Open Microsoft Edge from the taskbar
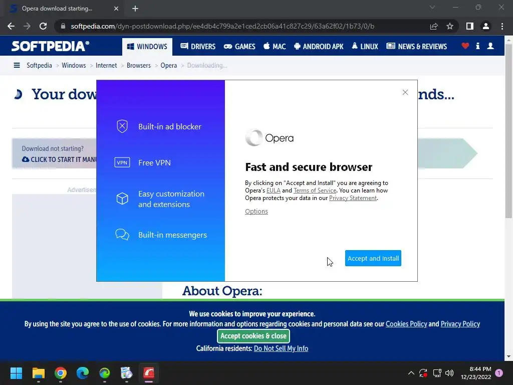This screenshot has width=513, height=385. click(83, 373)
